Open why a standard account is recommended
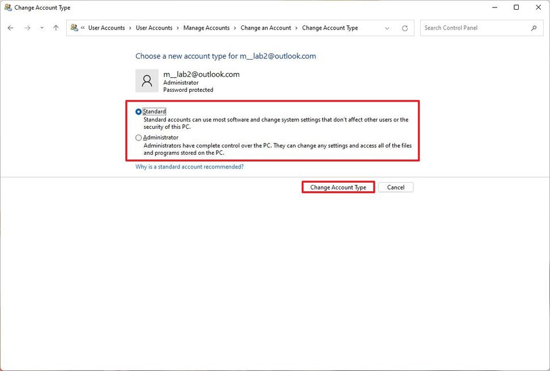The image size is (550, 371). pyautogui.click(x=189, y=166)
